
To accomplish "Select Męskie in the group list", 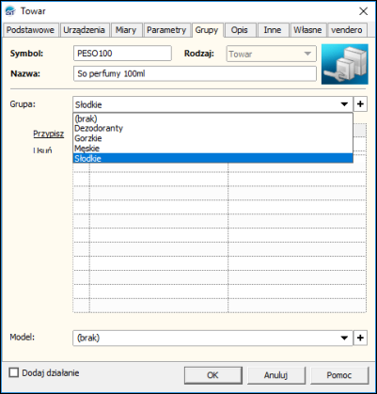I will pos(212,149).
